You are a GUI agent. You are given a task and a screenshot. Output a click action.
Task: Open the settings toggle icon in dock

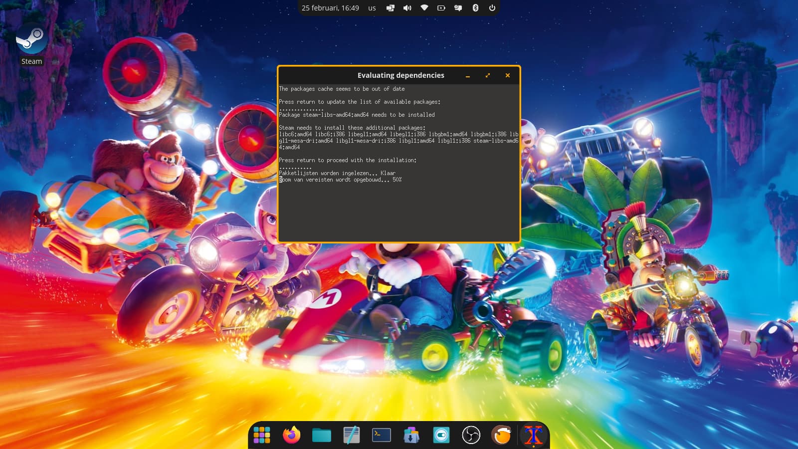click(x=441, y=435)
